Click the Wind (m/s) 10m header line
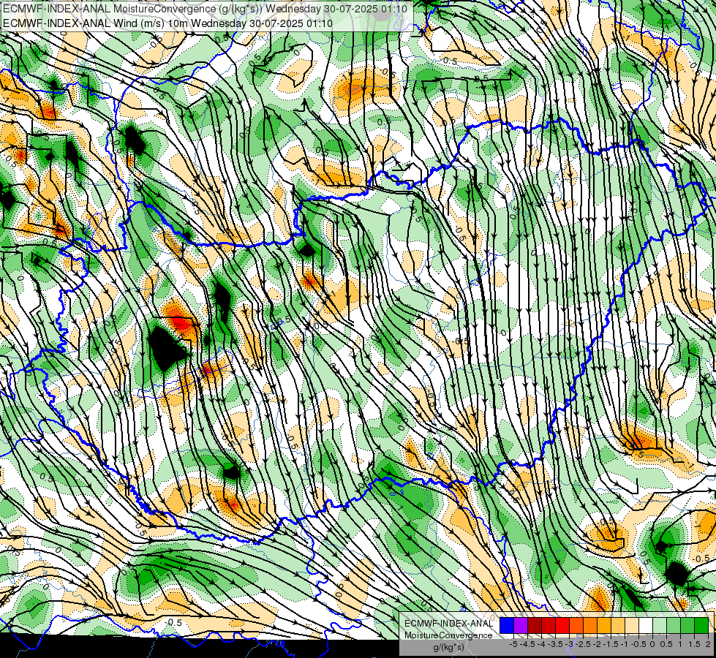716x658 pixels. click(167, 23)
